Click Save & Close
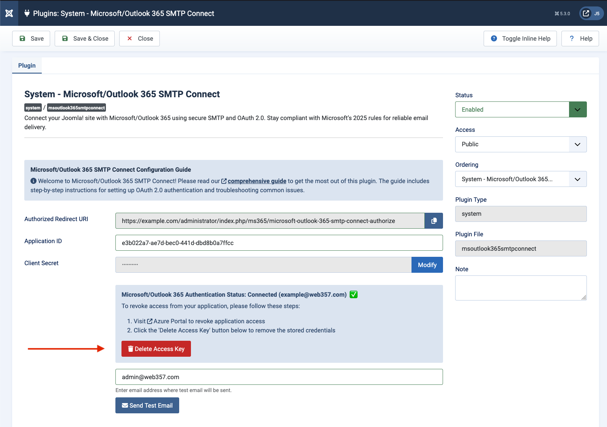 coord(85,38)
